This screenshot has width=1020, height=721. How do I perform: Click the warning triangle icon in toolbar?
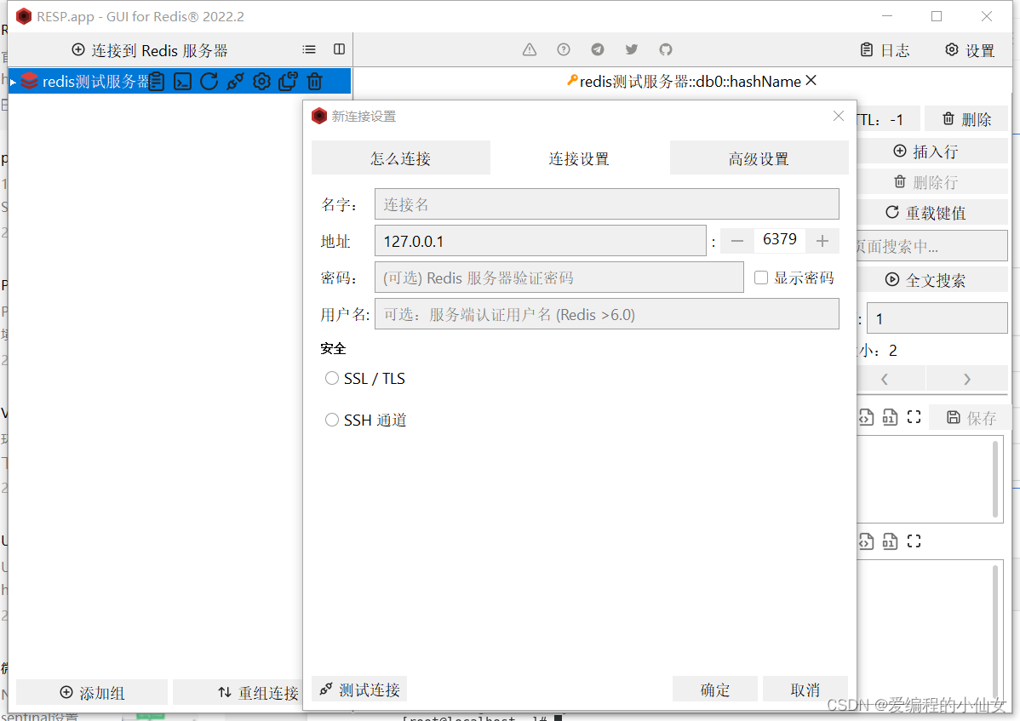click(530, 49)
